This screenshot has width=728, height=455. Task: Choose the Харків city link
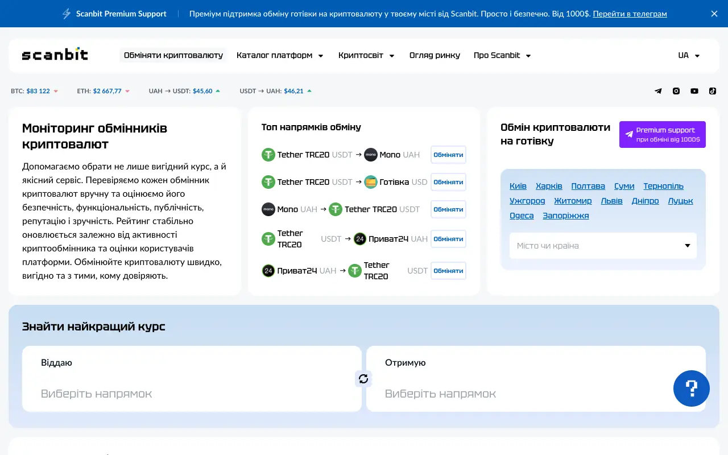pyautogui.click(x=549, y=186)
